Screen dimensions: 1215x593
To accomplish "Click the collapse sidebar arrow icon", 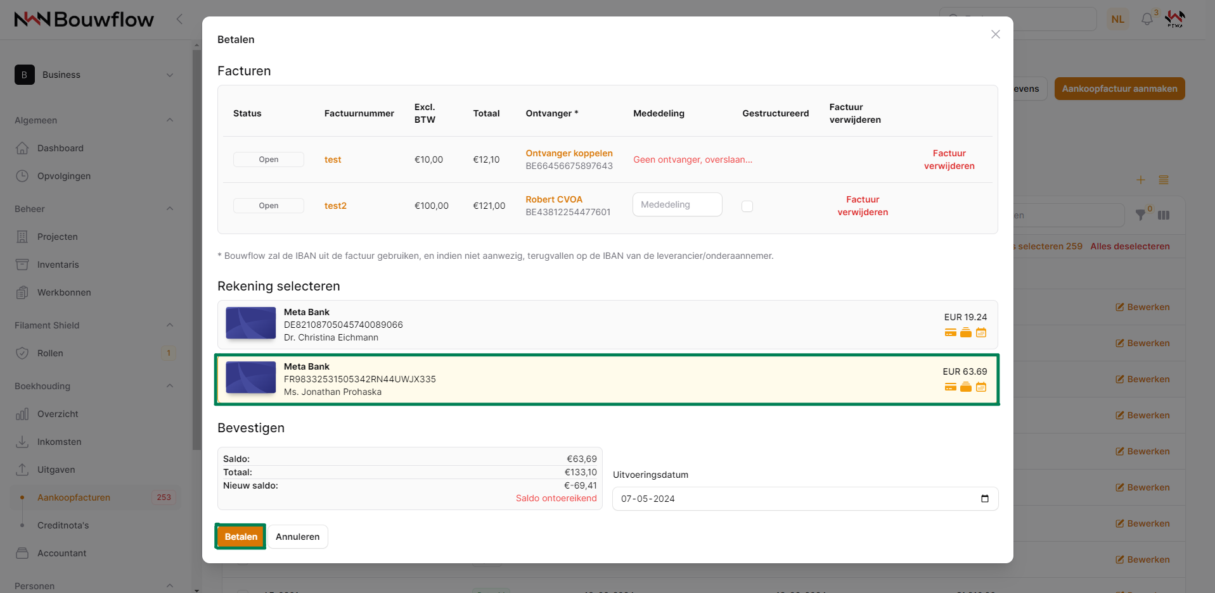I will click(179, 19).
